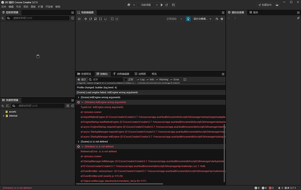301x190 pixels.
Task: Toggle the pivot/center gizmo button
Action: [x=112, y=19]
